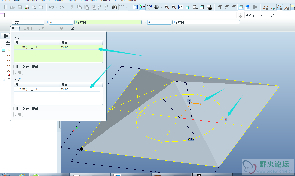Image resolution: width=295 pixels, height=176 pixels.
Task: Open the Undo history dropdown arrow
Action: pyautogui.click(x=56, y=7)
